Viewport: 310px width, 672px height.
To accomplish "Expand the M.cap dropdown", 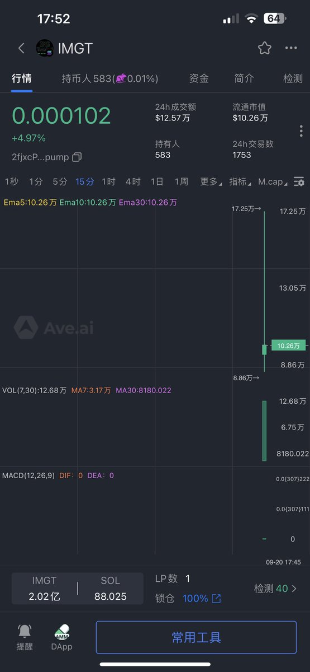I will (273, 181).
